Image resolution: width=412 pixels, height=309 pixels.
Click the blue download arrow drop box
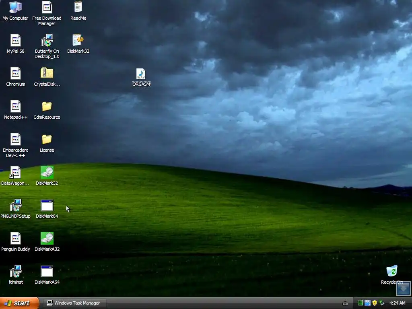[x=403, y=288]
